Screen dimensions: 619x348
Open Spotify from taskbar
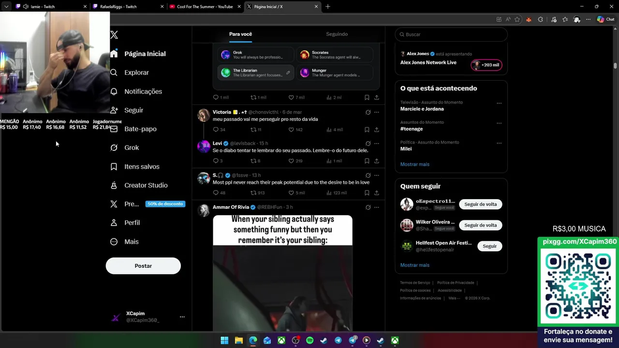(309, 340)
